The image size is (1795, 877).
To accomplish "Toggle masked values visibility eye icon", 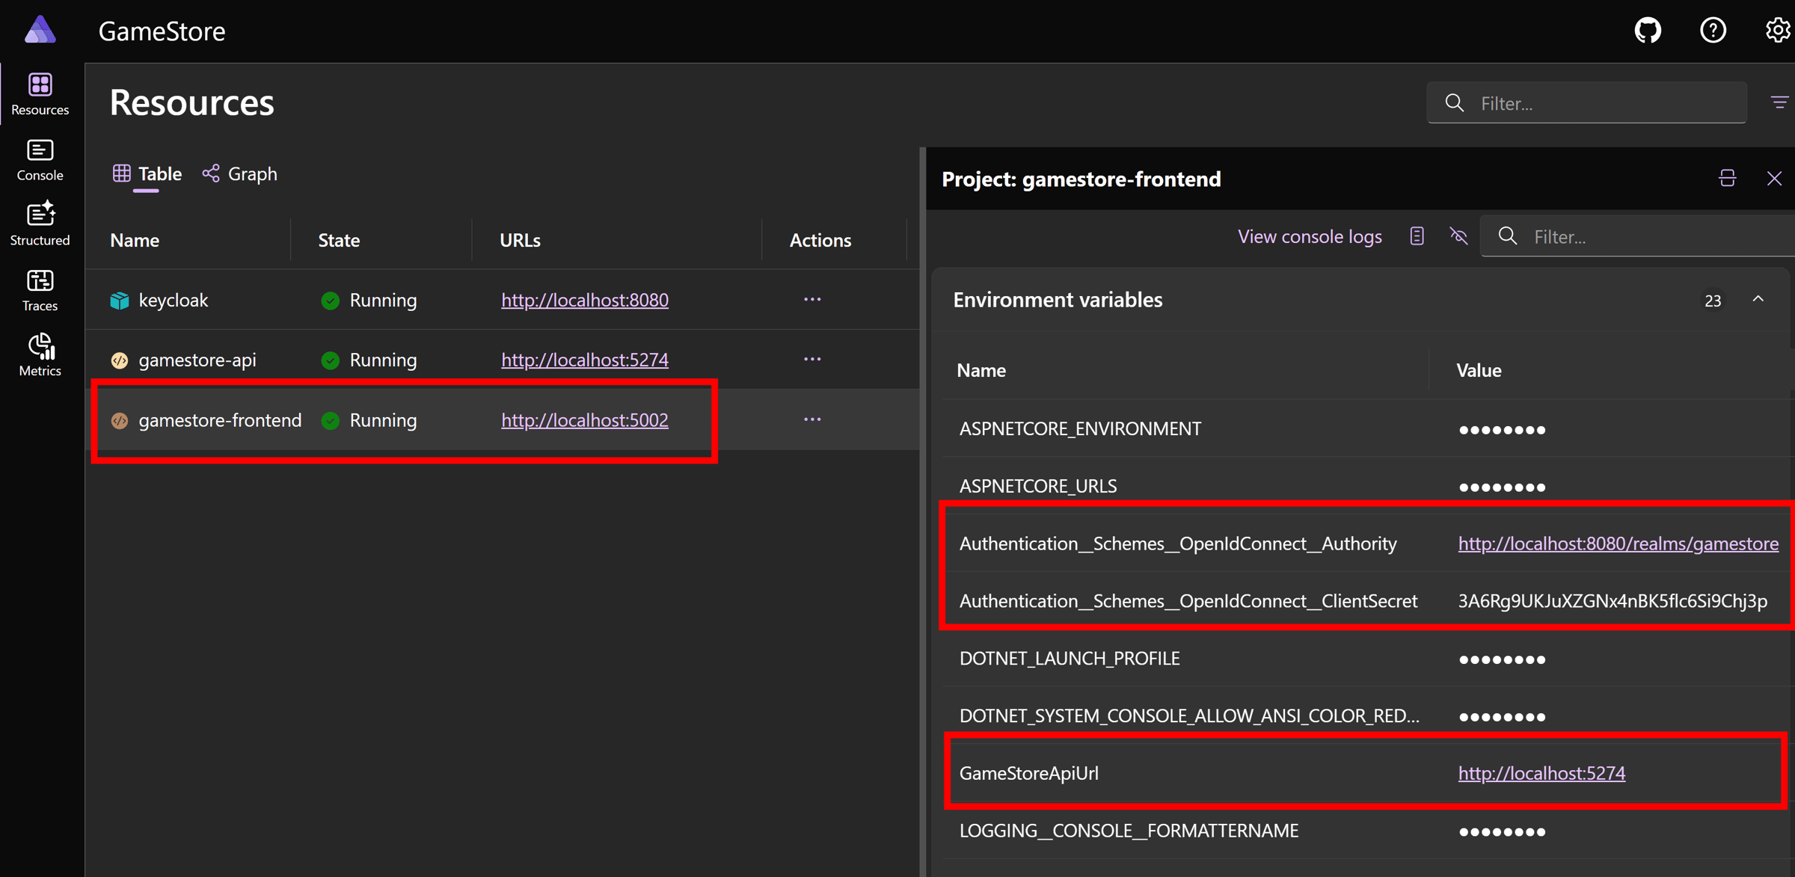I will point(1458,236).
